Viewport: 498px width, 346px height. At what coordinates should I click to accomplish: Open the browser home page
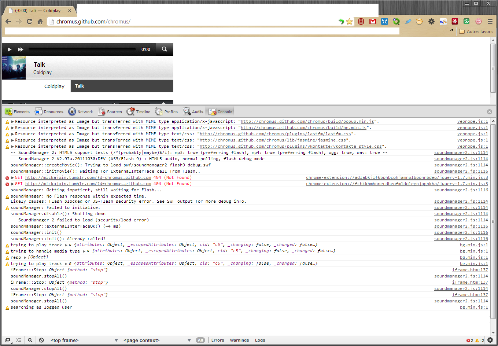click(40, 22)
